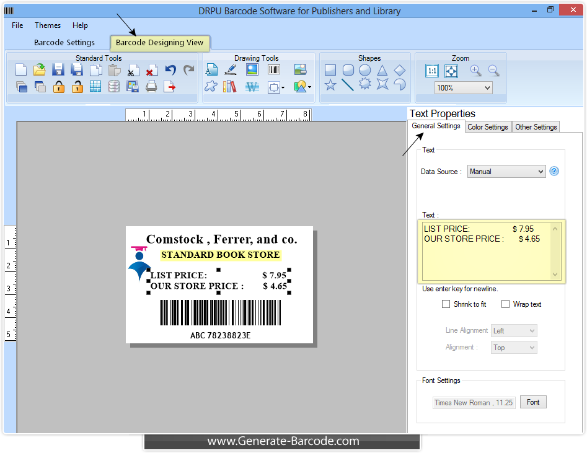
Task: Zoom out with the minus magnifier
Action: click(x=494, y=71)
